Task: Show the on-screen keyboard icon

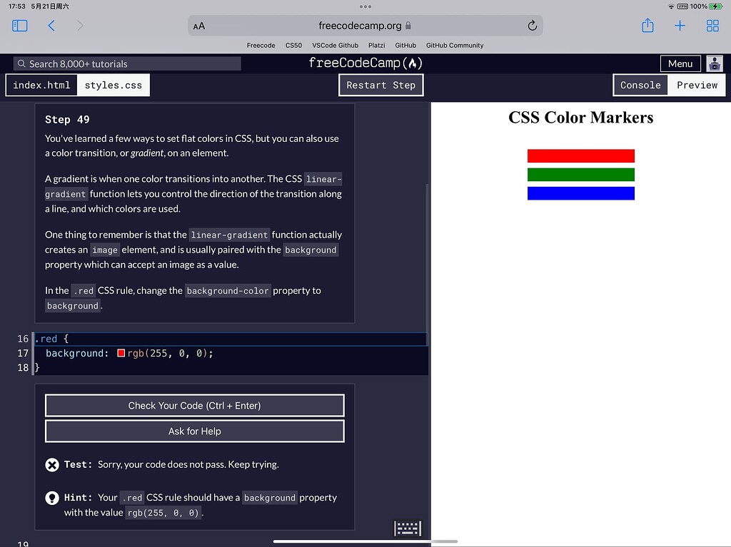Action: [x=407, y=528]
